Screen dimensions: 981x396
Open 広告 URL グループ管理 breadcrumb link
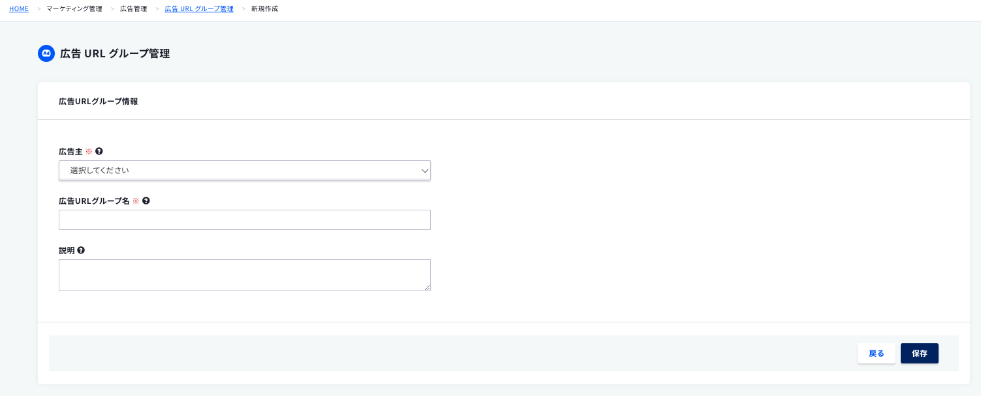199,8
